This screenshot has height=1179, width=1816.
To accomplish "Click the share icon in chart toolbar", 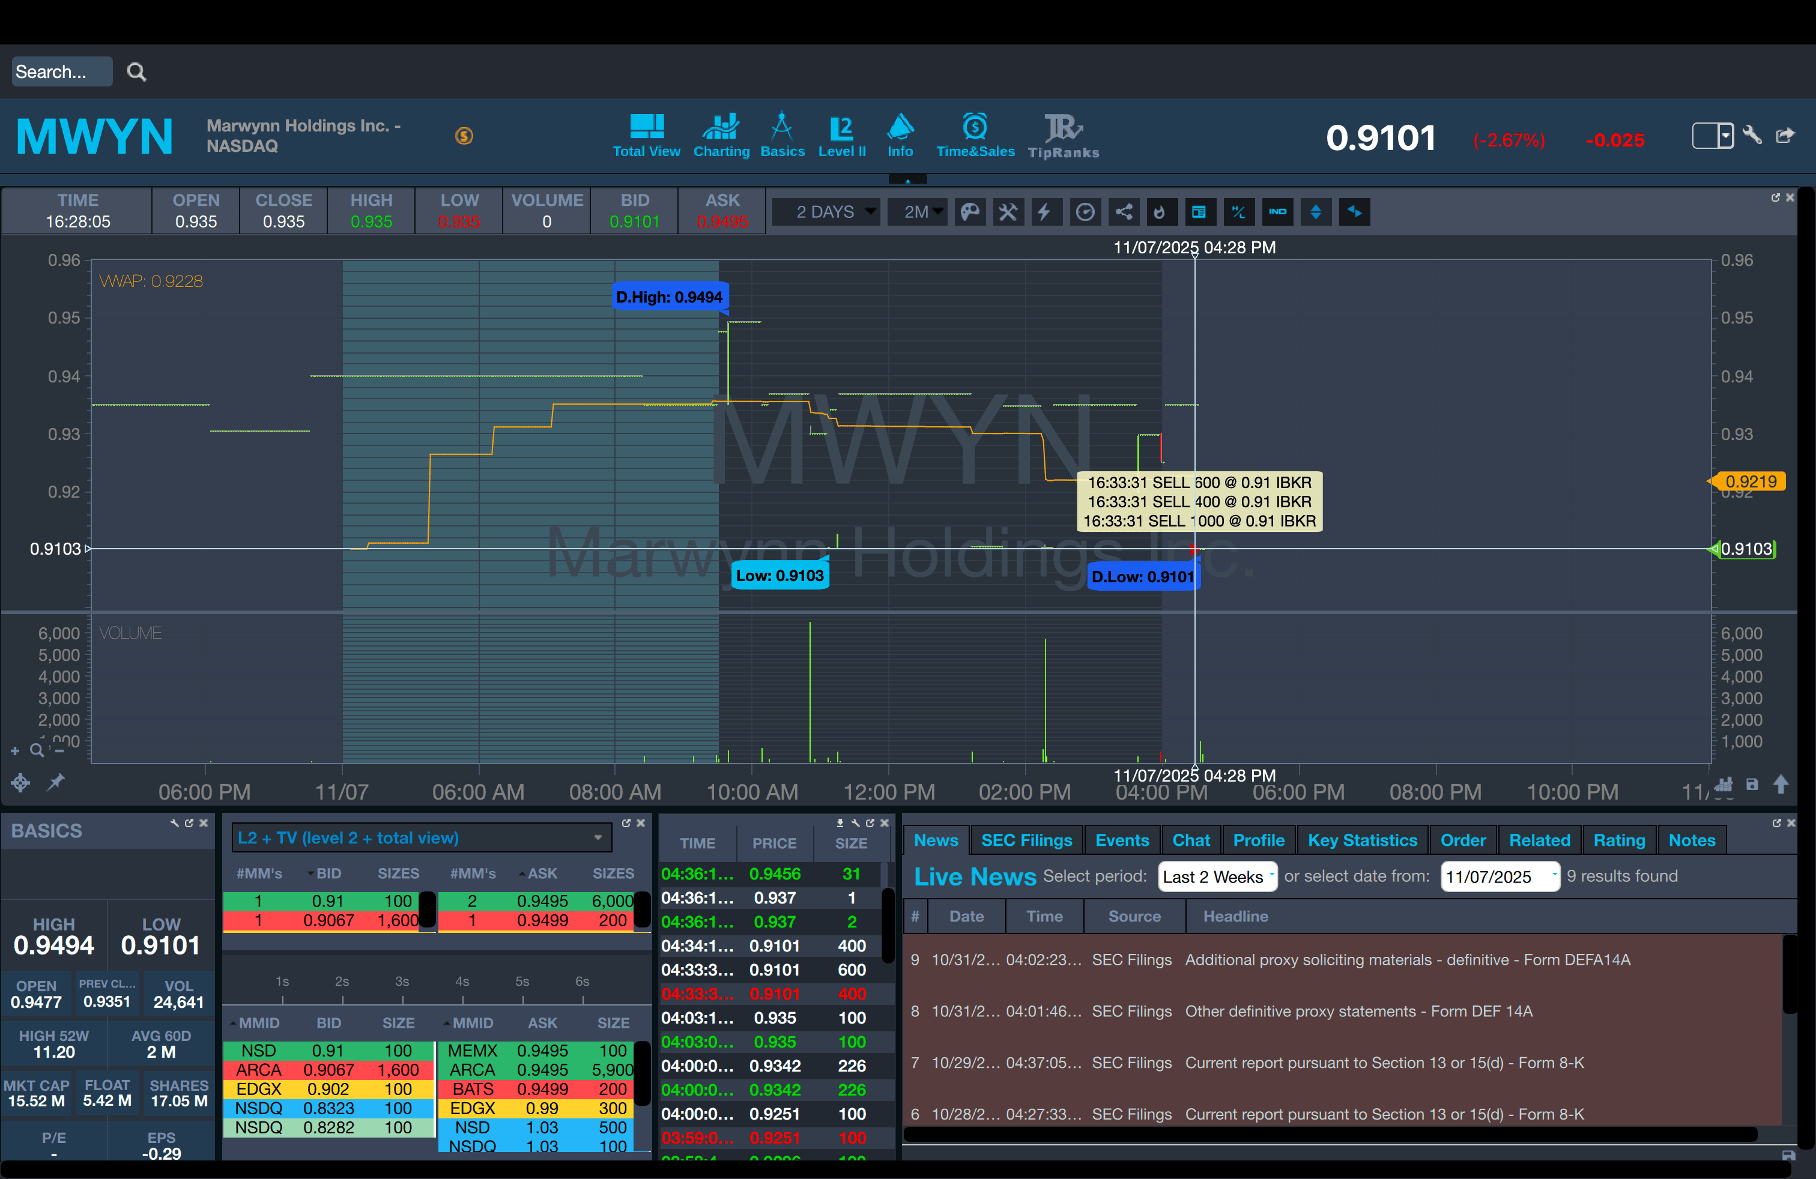I will [1124, 212].
